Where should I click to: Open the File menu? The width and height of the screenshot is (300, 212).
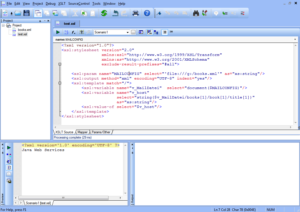tap(9, 4)
